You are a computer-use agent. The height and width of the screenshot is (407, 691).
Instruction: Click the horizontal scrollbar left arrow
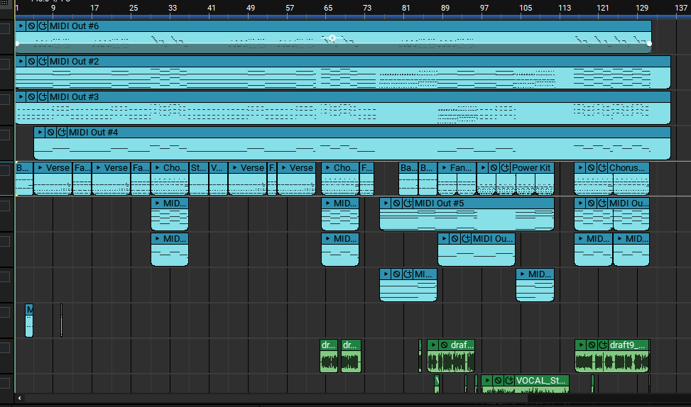(19, 398)
